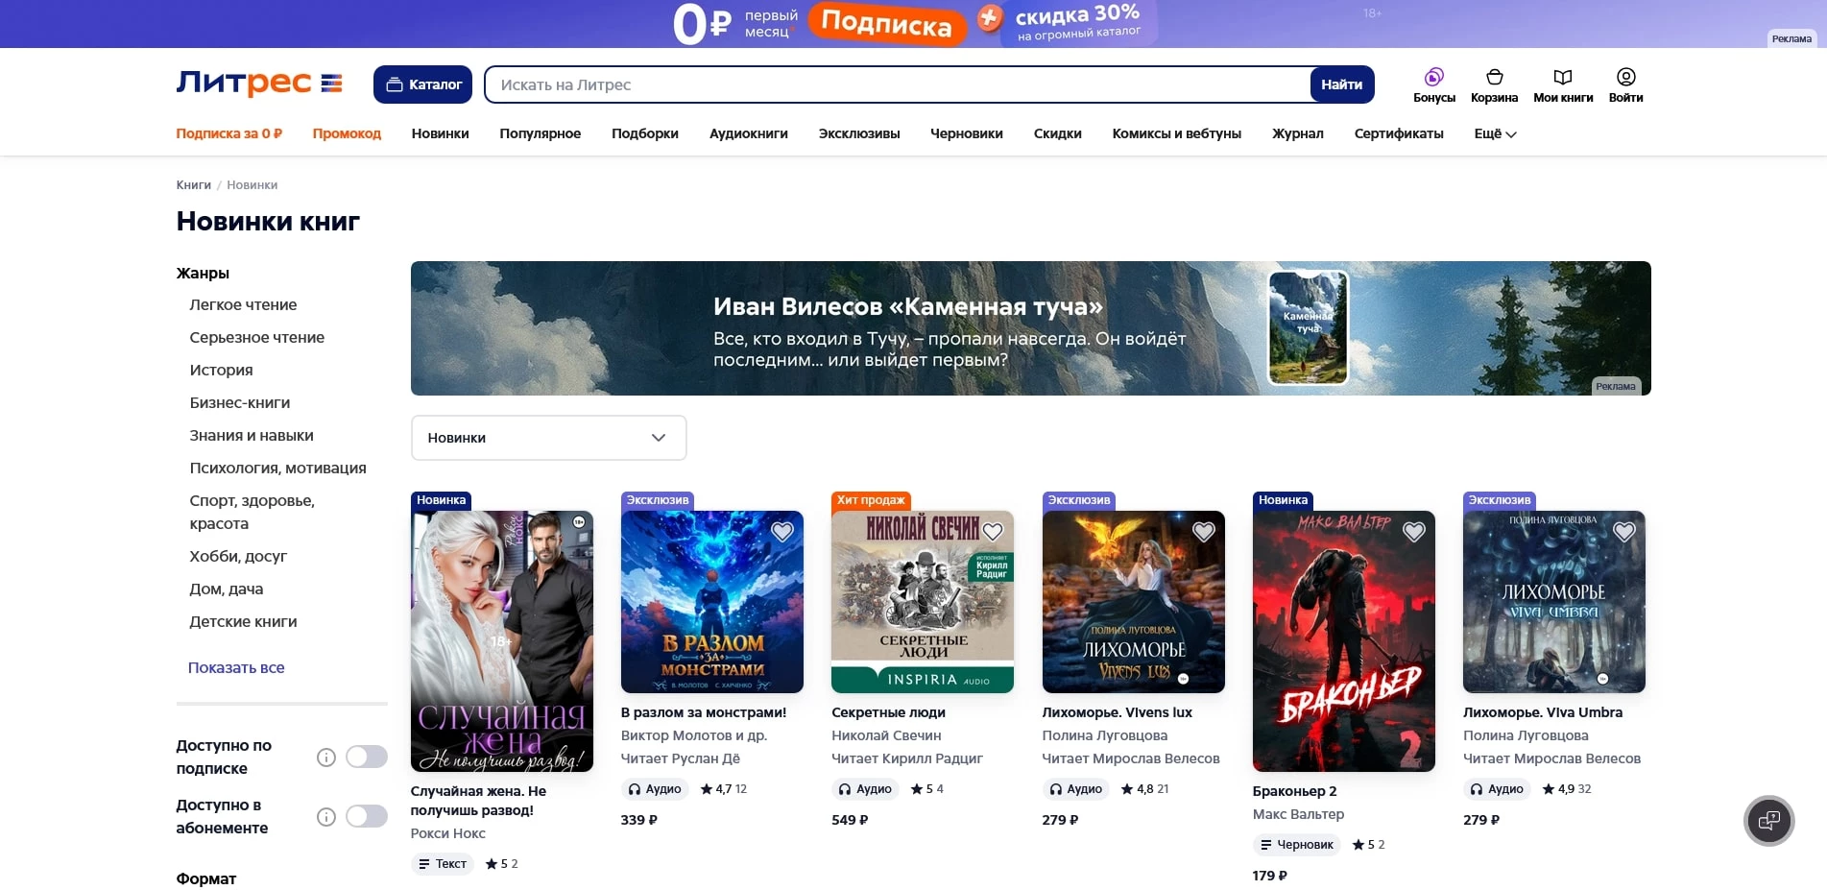Enable 'Доступно в абонементе' toggle
This screenshot has height=890, width=1827.
(x=367, y=817)
